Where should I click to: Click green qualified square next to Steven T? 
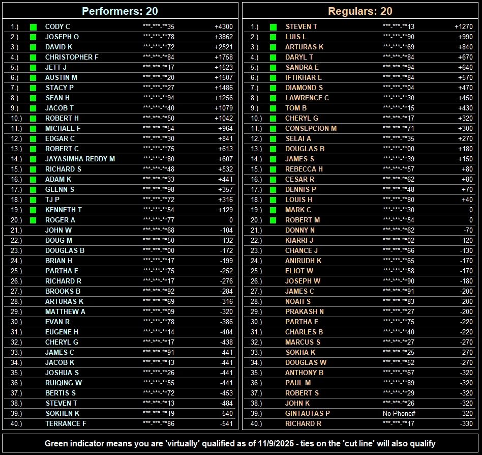click(x=273, y=27)
